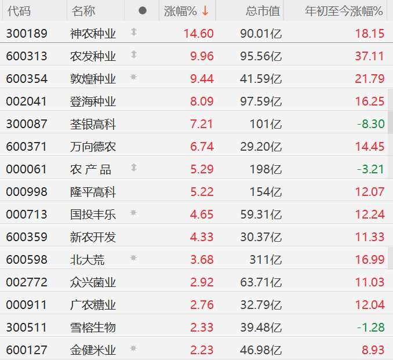
Task: Select stock name 荃银高科
Action: [x=93, y=124]
